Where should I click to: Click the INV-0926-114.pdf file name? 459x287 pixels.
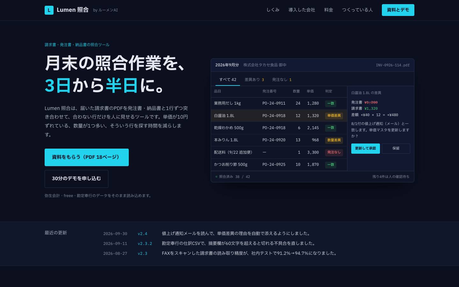point(393,65)
